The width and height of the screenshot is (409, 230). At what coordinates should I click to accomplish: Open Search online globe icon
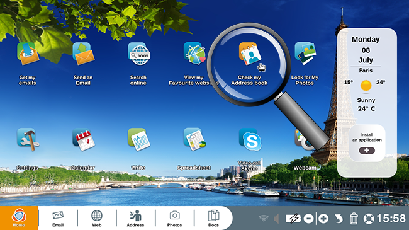139,54
